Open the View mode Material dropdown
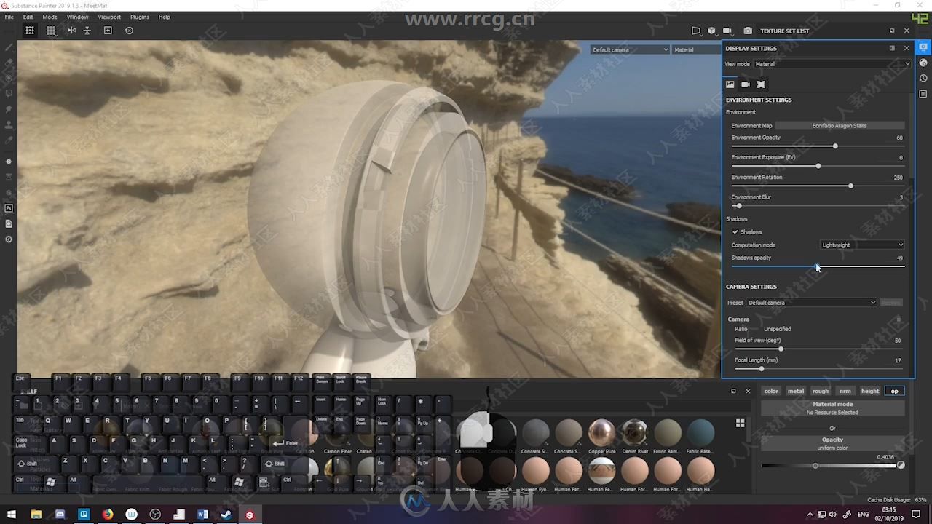Screen dimensions: 932x524 pos(832,64)
